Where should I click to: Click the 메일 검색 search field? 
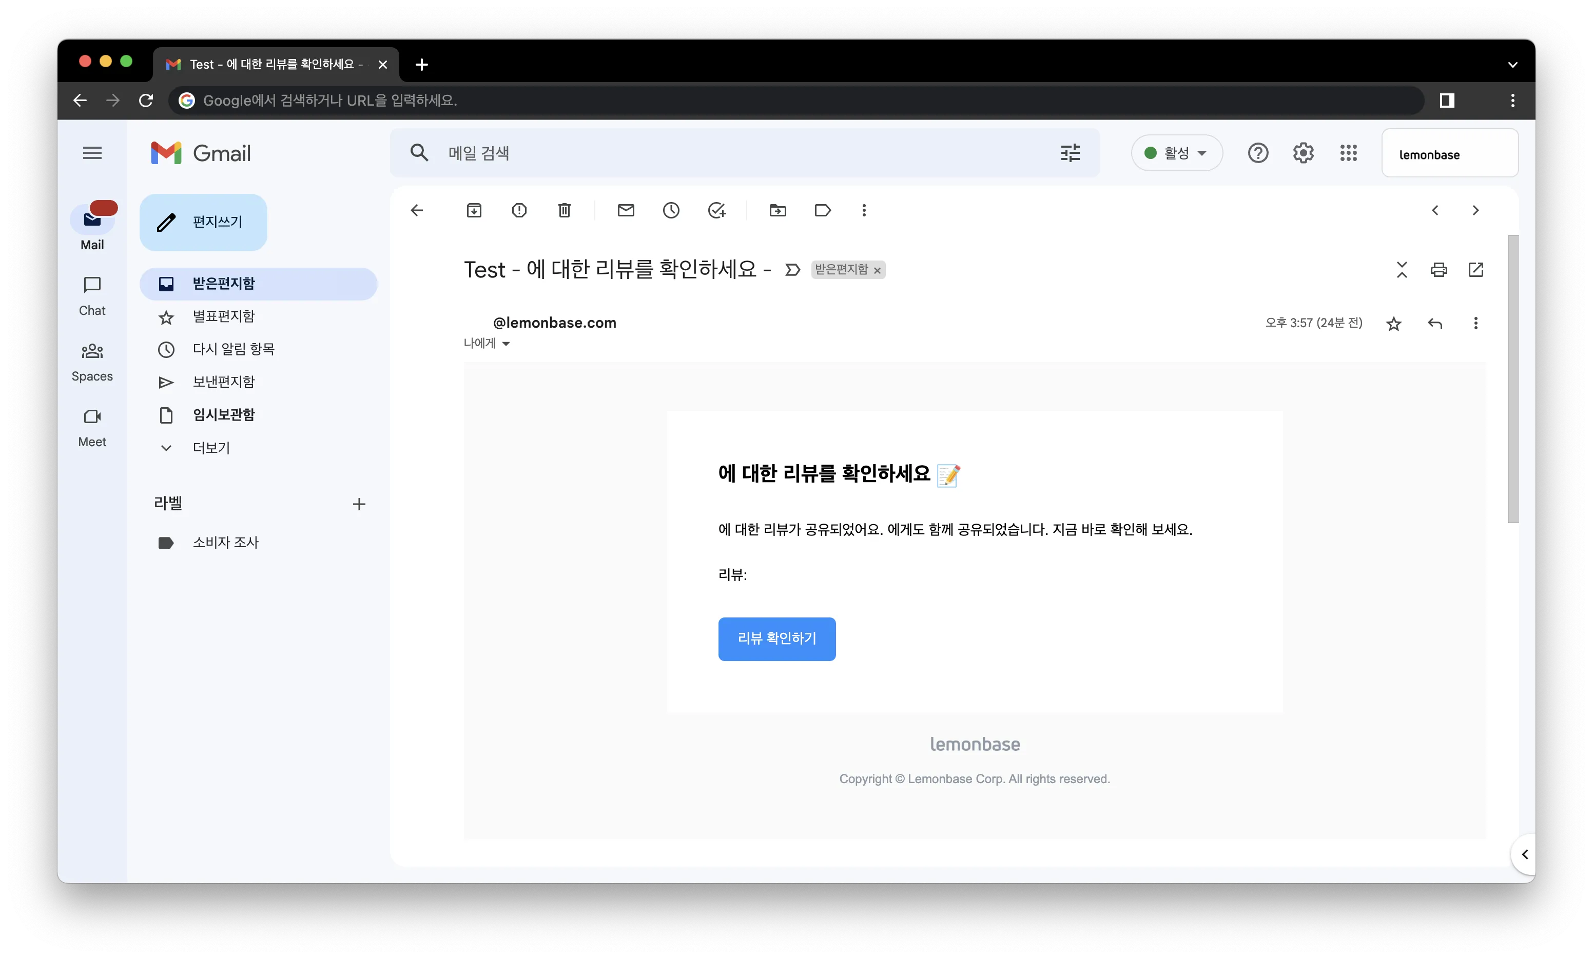click(744, 153)
